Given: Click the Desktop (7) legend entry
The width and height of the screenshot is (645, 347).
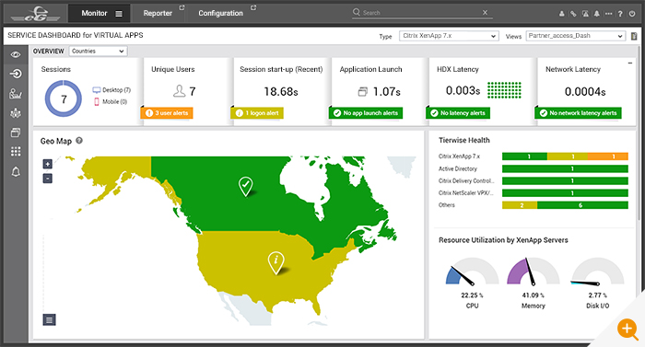Looking at the screenshot, I should (x=111, y=90).
